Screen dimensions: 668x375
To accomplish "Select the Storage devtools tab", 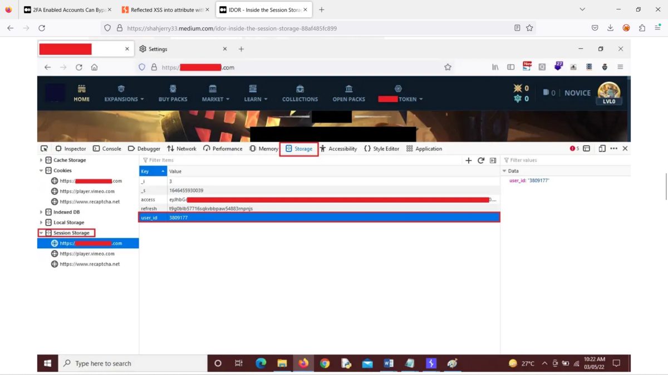I will pyautogui.click(x=299, y=148).
